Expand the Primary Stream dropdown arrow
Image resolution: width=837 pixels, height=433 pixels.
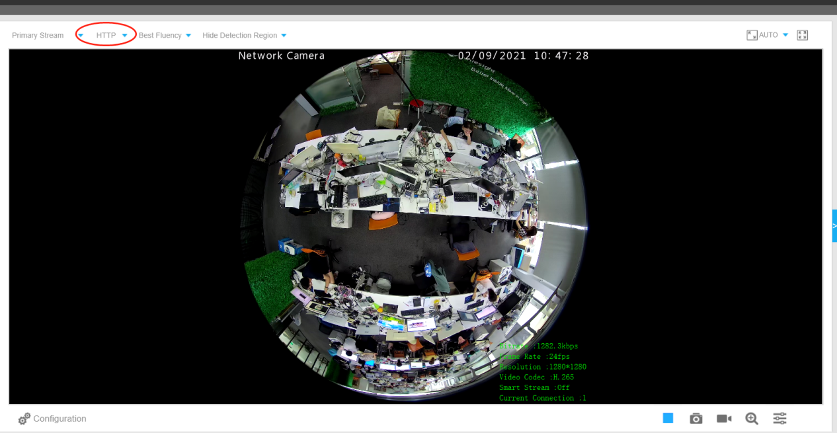[x=81, y=36]
